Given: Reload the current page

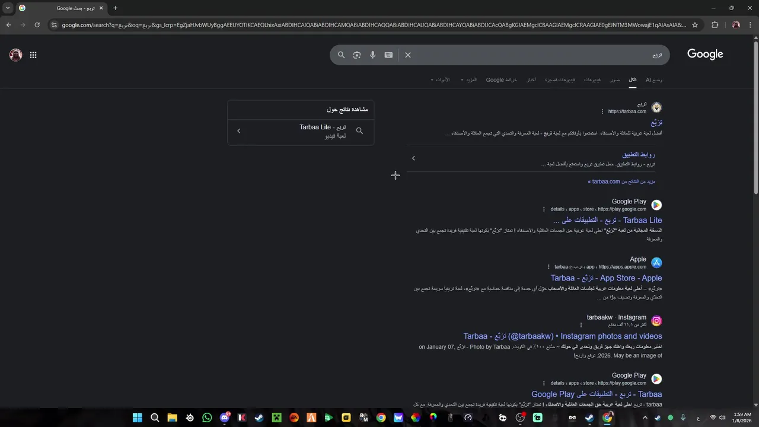Looking at the screenshot, I should (x=37, y=25).
